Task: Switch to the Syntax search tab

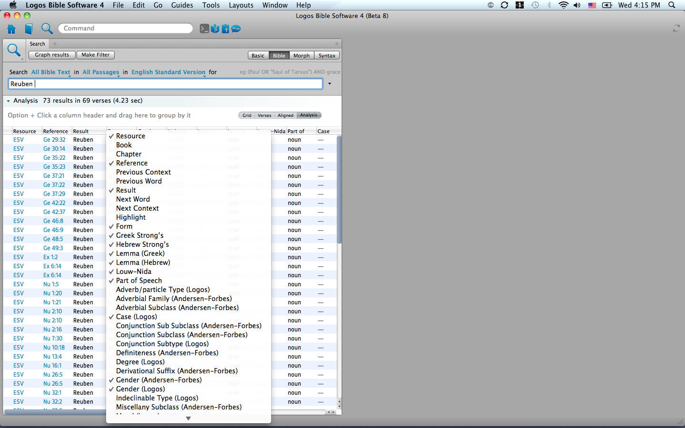Action: pos(327,56)
